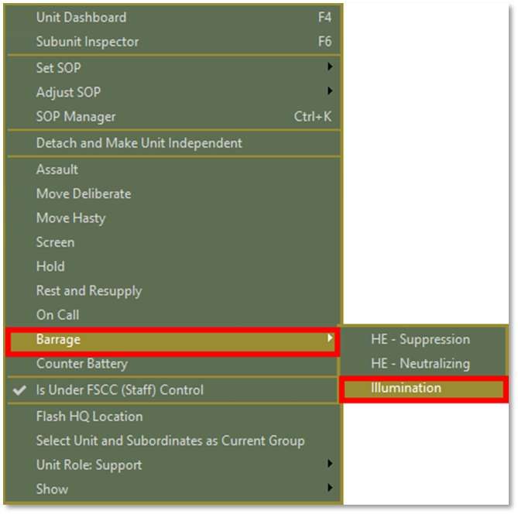The width and height of the screenshot is (518, 514).
Task: Select the Screen order
Action: point(56,242)
